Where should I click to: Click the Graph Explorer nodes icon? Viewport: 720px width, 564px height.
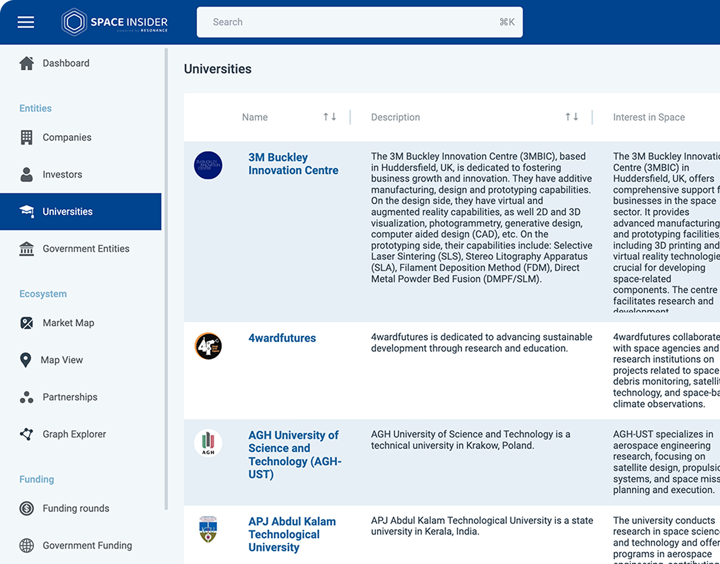pyautogui.click(x=27, y=435)
